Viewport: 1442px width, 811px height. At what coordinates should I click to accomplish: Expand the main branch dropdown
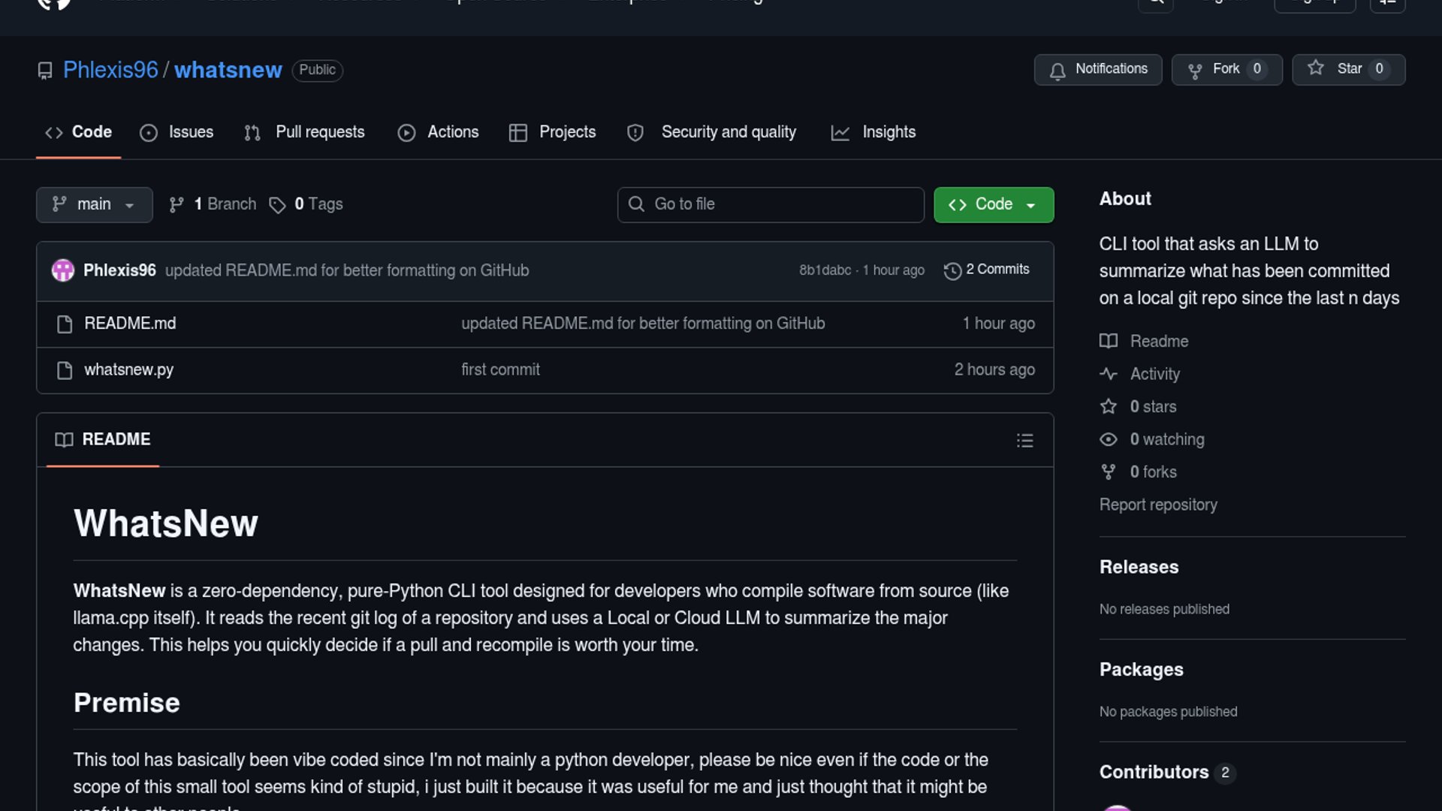pyautogui.click(x=94, y=204)
